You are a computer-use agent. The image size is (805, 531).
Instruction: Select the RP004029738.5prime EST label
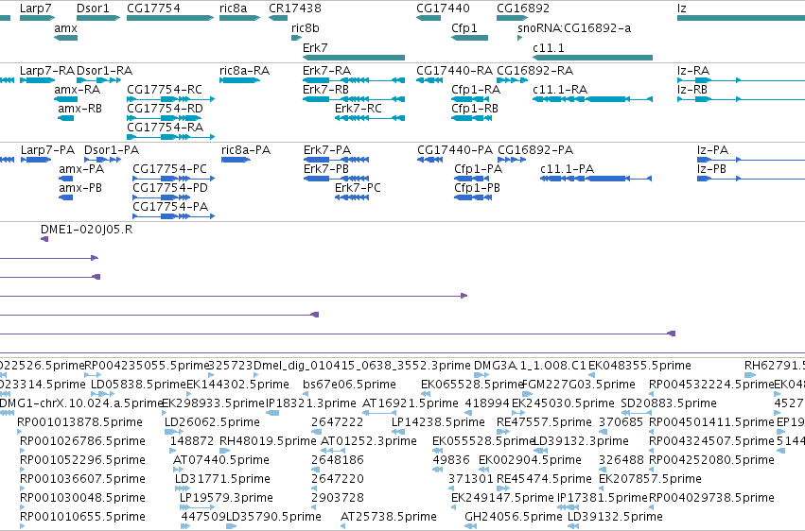point(711,498)
